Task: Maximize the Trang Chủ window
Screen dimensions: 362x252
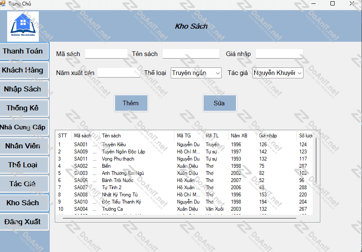Action: (332, 4)
